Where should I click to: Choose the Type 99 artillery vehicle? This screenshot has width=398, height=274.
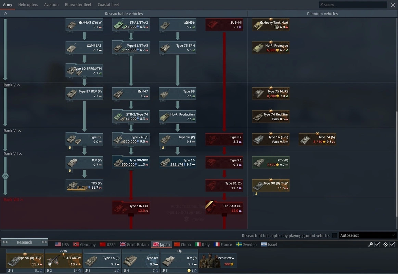(x=177, y=94)
